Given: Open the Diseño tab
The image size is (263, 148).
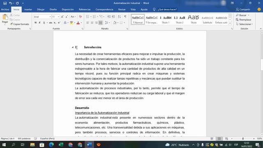Looking at the screenshot, I should (53, 9).
